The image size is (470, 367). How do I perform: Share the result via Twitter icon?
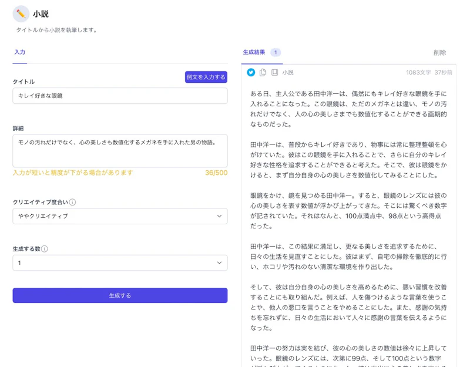coord(251,72)
